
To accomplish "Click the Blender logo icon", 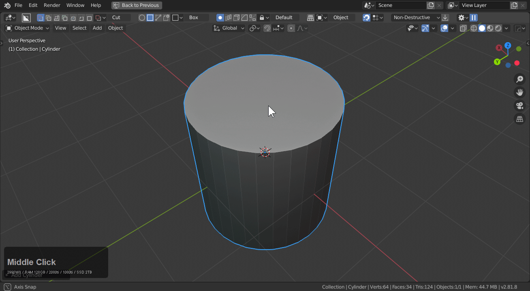I will [7, 5].
